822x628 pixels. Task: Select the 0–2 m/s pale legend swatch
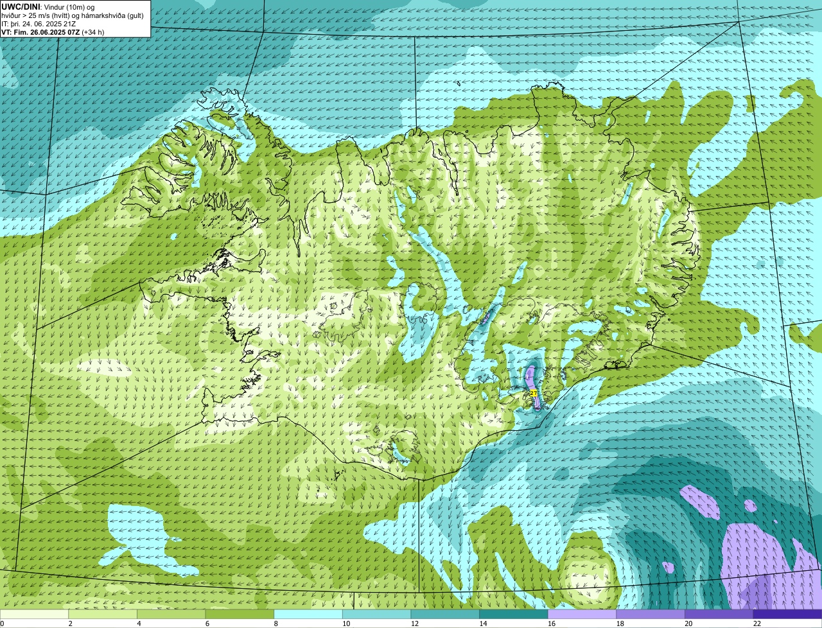(x=34, y=614)
